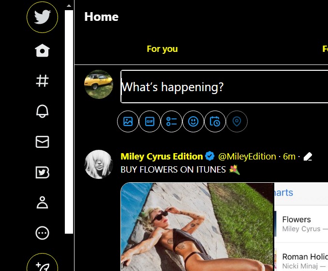Screen dimensions: 328x271
Task: Click the sidebar scrollbar up arrow
Action: point(69,6)
